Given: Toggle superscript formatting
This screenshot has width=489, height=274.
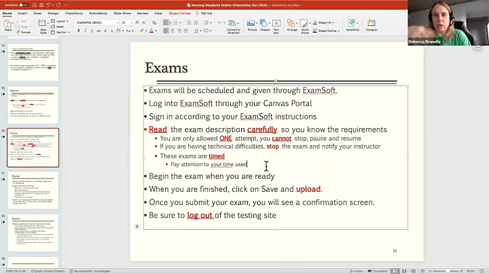Looking at the screenshot, I should point(105,31).
